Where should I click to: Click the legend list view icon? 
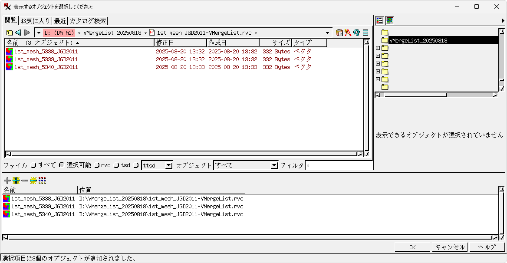click(380, 20)
